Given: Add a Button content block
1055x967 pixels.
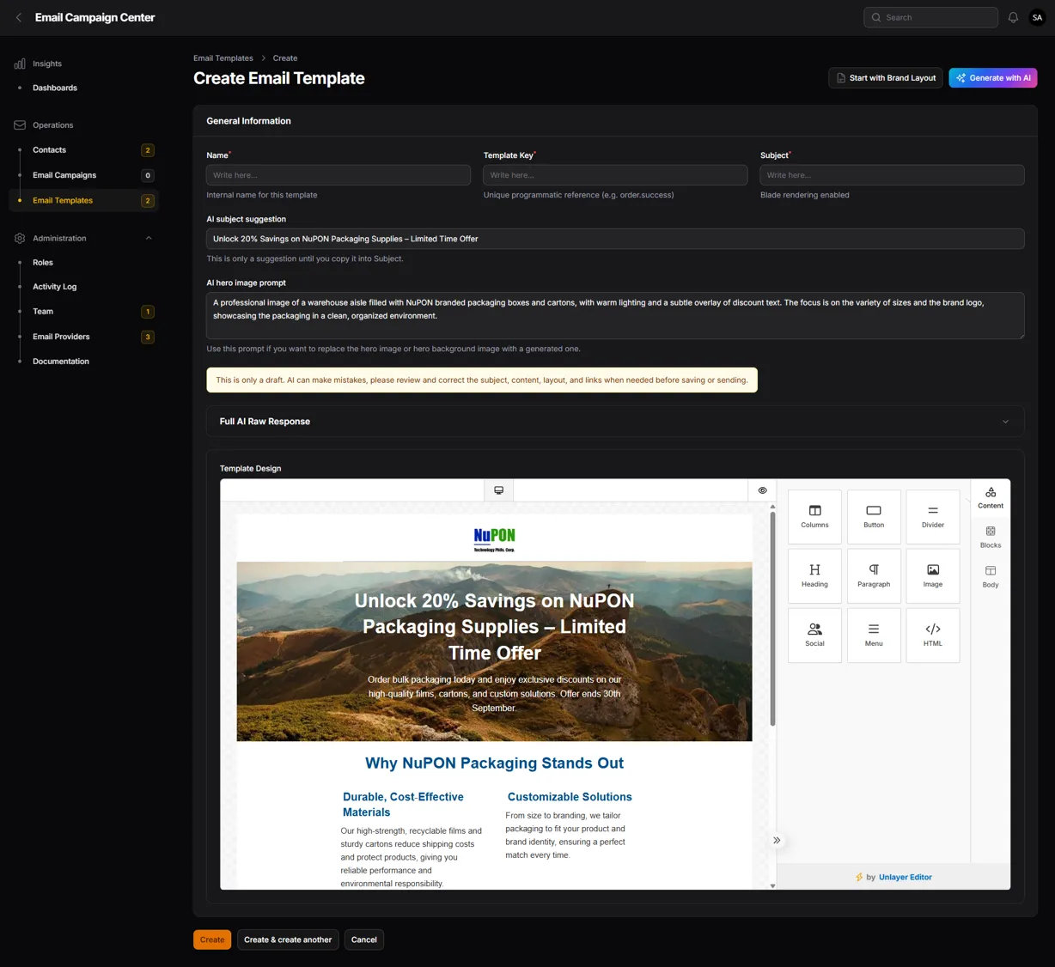Looking at the screenshot, I should [x=874, y=516].
